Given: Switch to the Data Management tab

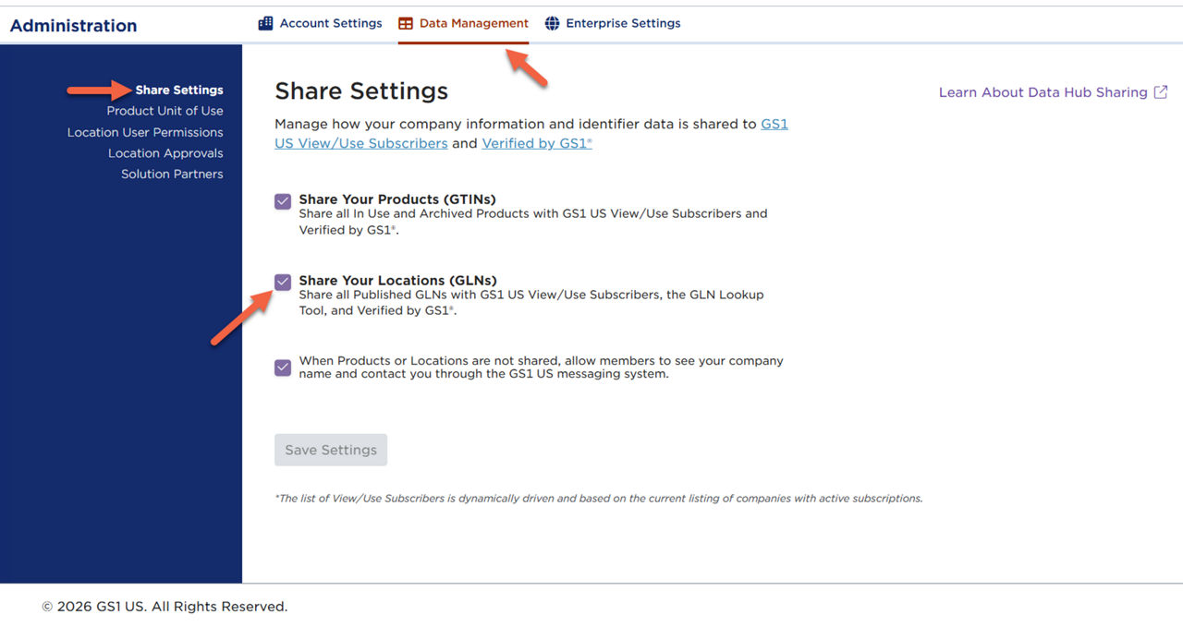Looking at the screenshot, I should (463, 23).
